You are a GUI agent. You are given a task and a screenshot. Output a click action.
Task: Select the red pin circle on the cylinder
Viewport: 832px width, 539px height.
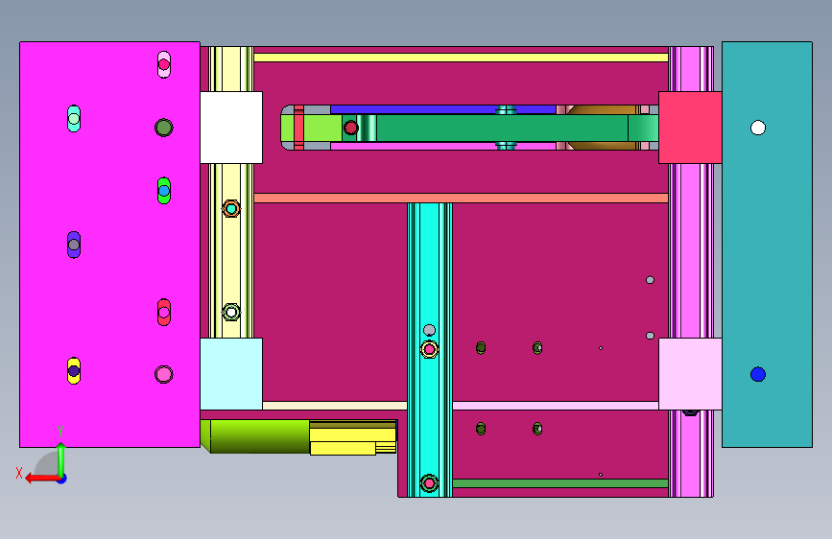pyautogui.click(x=350, y=128)
